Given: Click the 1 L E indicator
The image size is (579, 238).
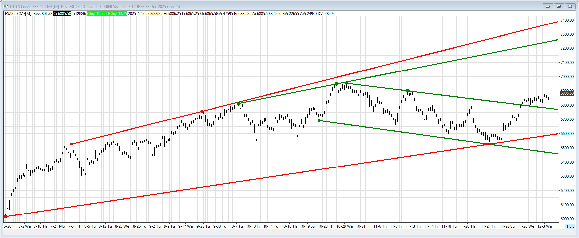Looking at the screenshot, I should coord(570,226).
